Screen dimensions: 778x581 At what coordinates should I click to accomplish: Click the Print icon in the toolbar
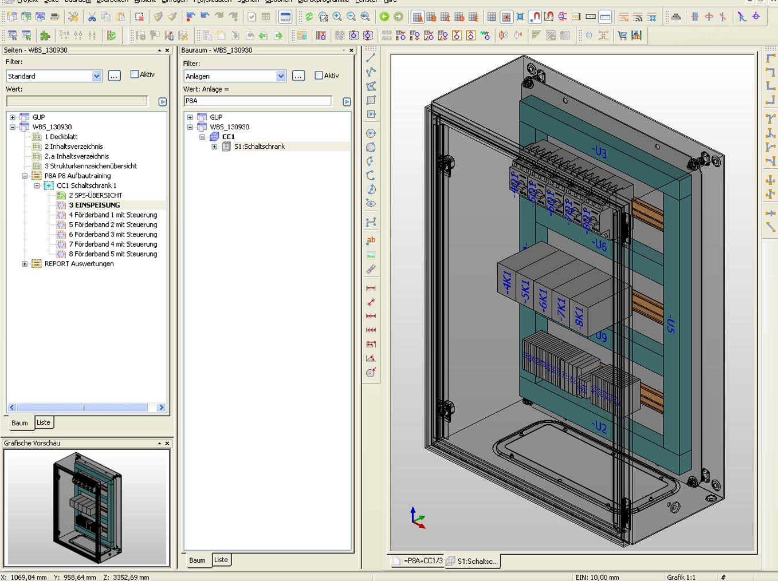[x=54, y=17]
